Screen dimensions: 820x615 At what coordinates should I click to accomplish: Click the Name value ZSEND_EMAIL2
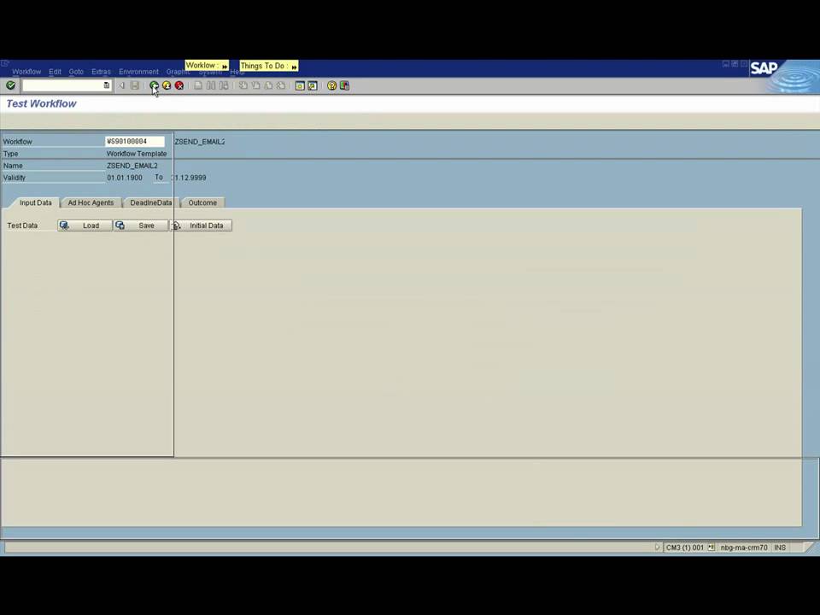(x=132, y=166)
